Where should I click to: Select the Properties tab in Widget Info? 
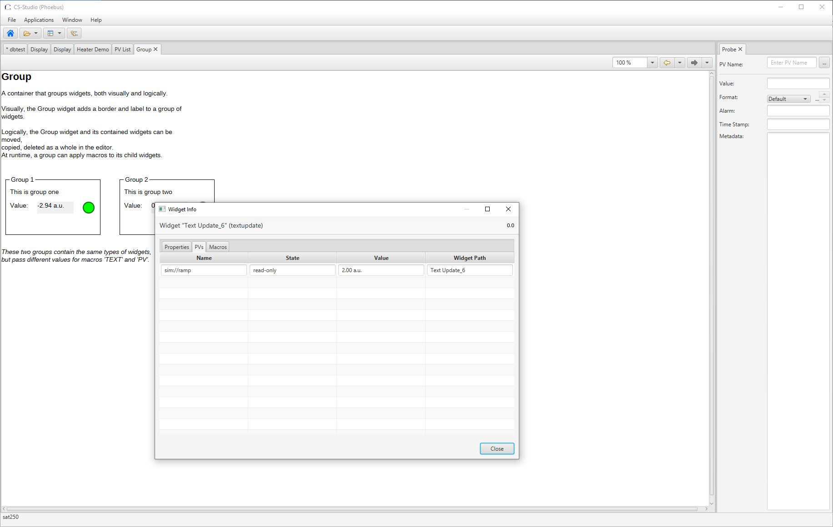click(176, 247)
